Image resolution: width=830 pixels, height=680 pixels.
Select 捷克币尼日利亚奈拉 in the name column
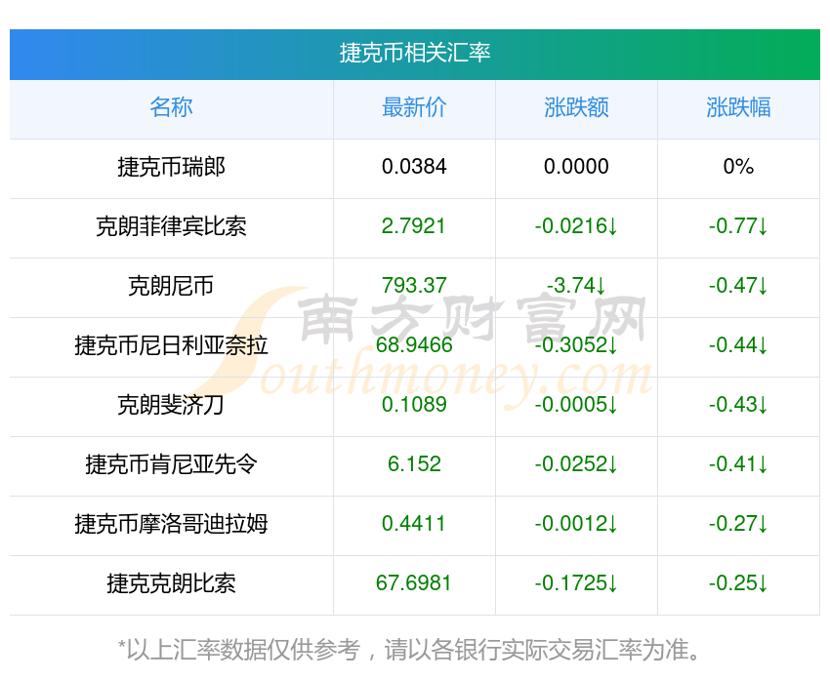pyautogui.click(x=171, y=345)
